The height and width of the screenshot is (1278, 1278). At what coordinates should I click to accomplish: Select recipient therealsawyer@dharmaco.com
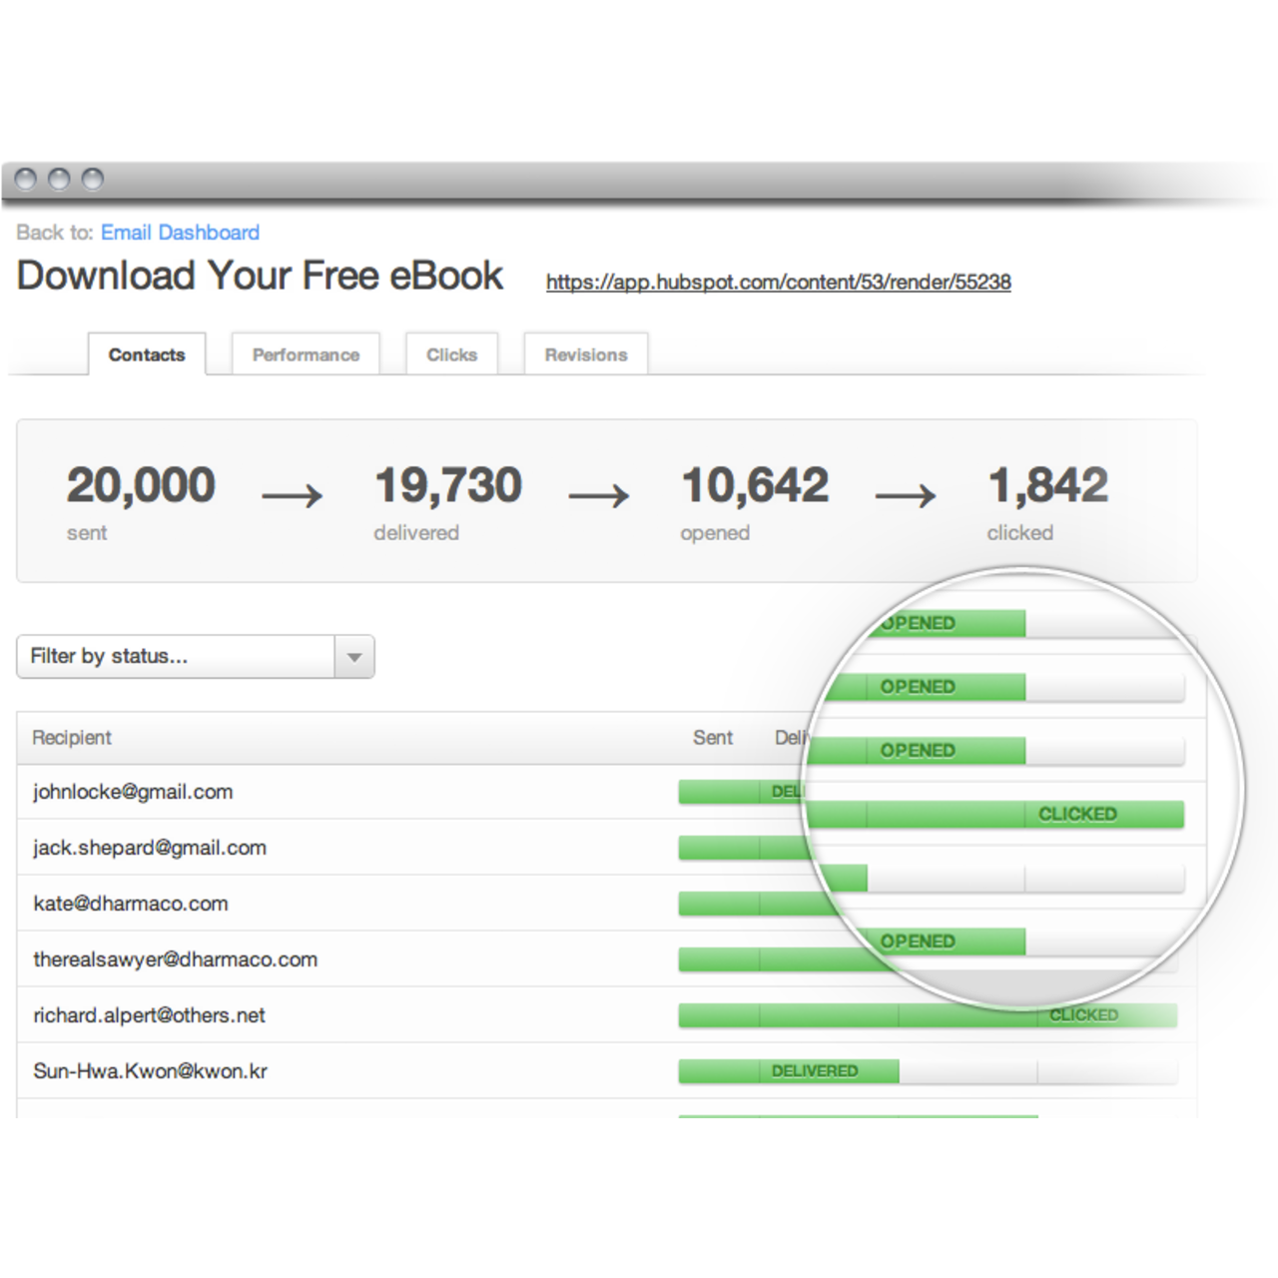coord(176,959)
